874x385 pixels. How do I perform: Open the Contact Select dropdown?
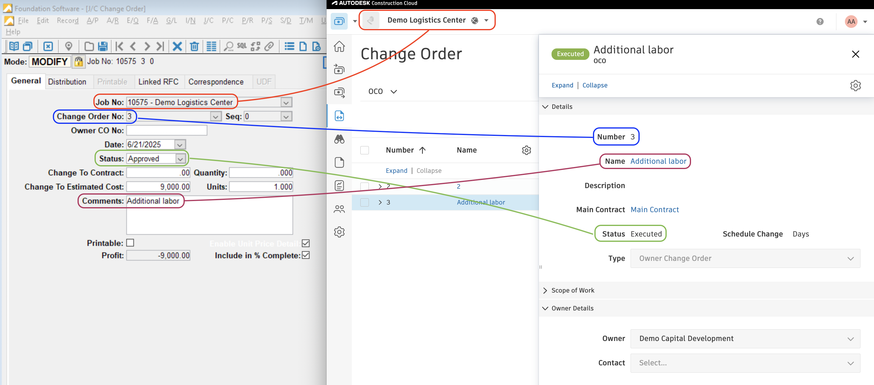click(x=745, y=363)
